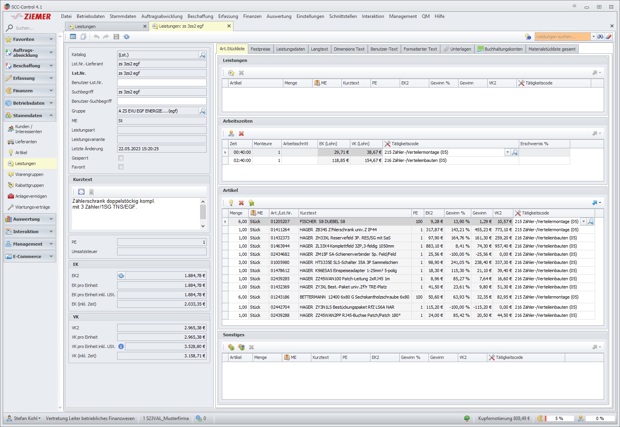This screenshot has height=427, width=620.
Task: Click the eraser clear-search icon
Action: click(609, 37)
